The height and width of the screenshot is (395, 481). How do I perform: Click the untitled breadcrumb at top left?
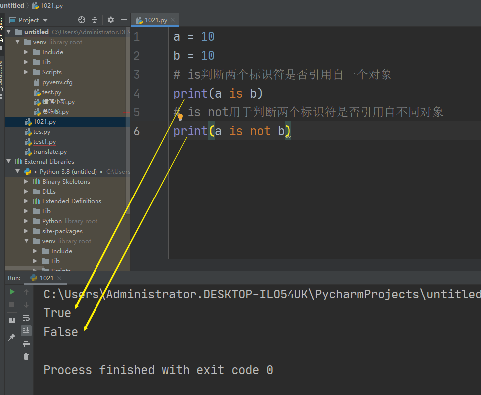click(x=12, y=5)
